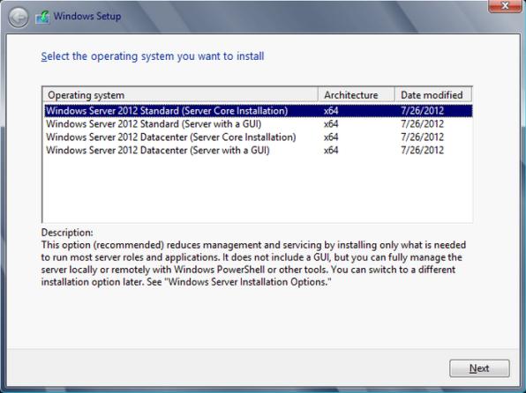Choose Windows Server 2012 Datacenter (Server Core Installation)
This screenshot has height=393, width=526.
(259, 137)
